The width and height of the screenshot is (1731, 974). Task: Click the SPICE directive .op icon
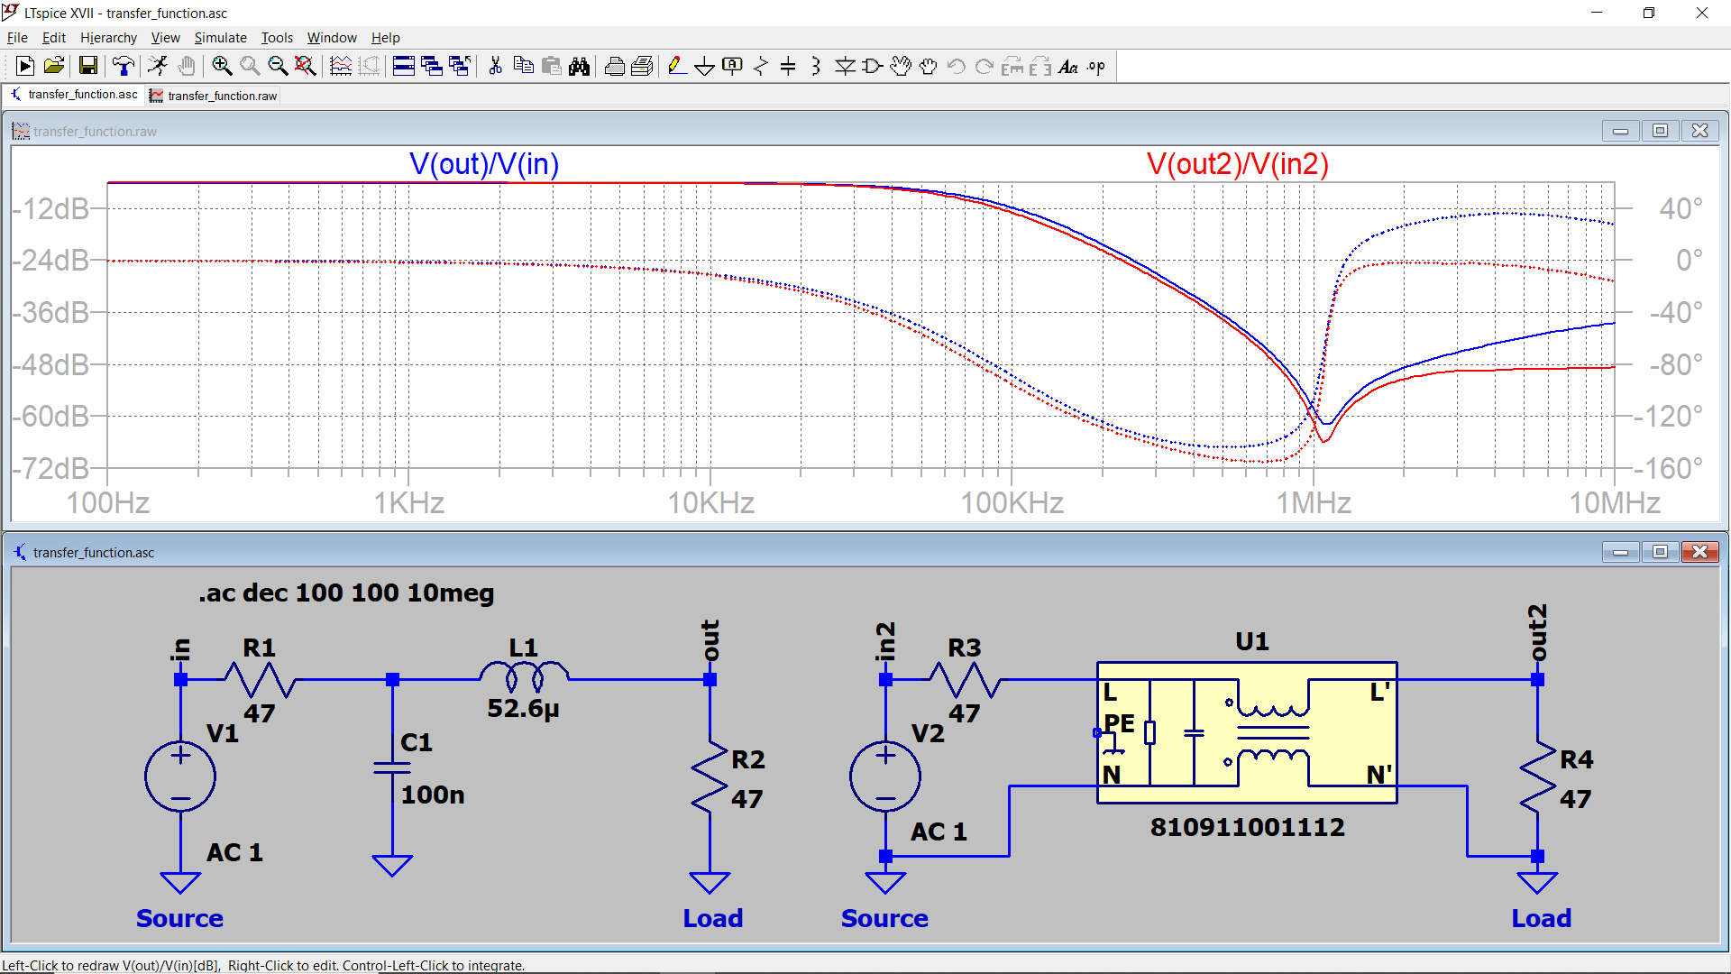pos(1096,66)
